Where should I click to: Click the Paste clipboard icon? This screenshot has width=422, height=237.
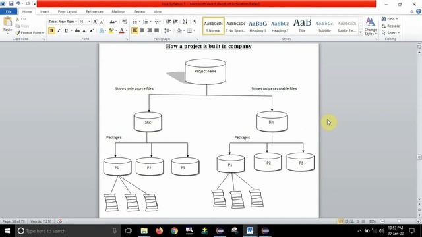[x=7, y=22]
